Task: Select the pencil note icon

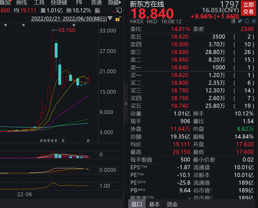Action: (x=240, y=21)
